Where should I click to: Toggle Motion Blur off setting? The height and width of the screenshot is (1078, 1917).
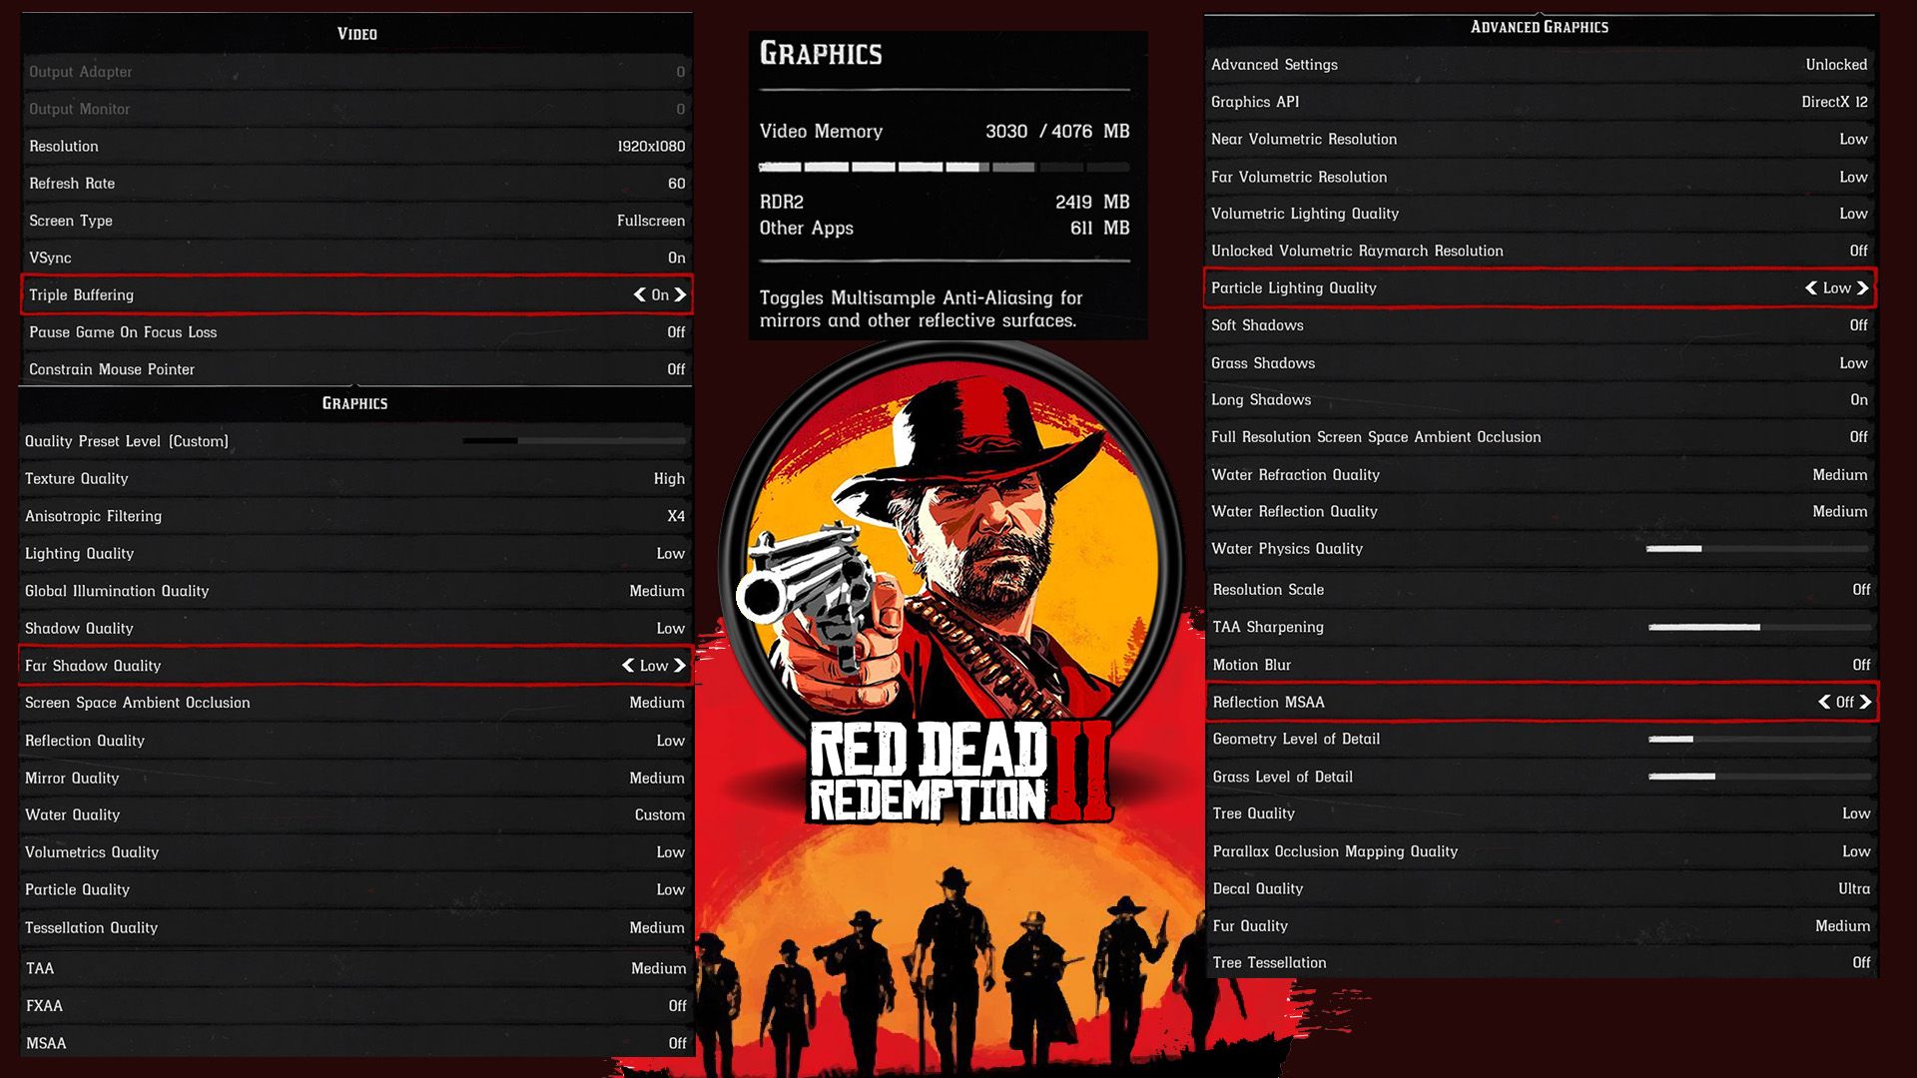[x=1541, y=665]
